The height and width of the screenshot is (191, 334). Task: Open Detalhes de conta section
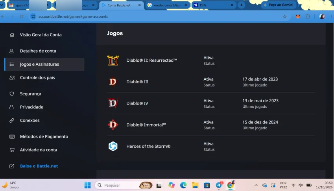pyautogui.click(x=38, y=51)
